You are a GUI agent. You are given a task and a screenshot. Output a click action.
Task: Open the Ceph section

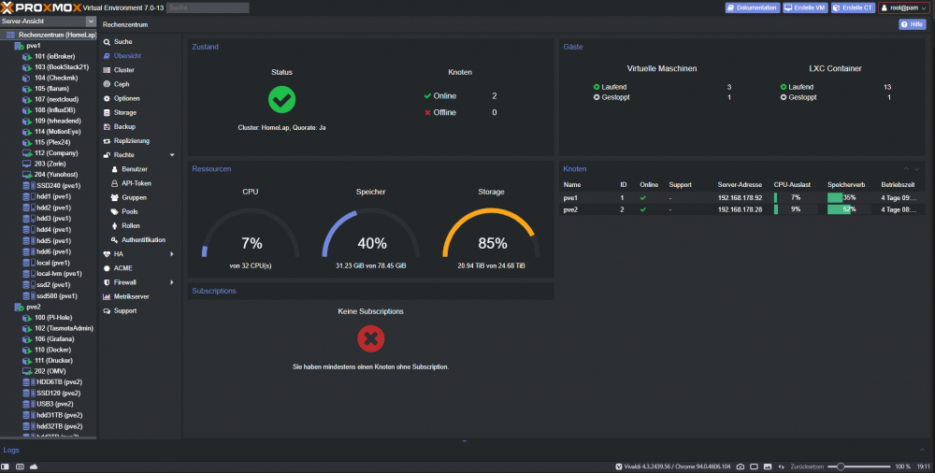(121, 84)
